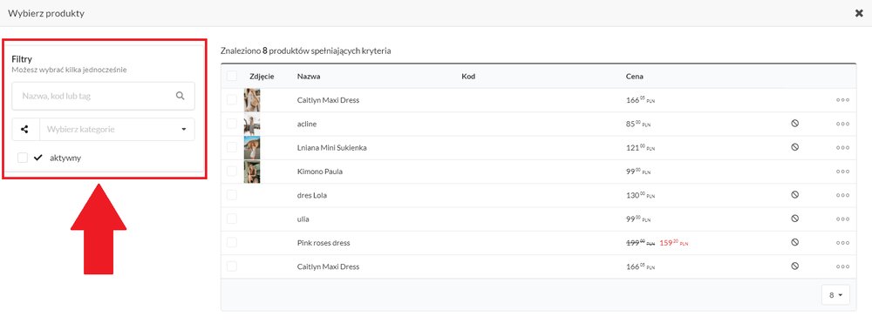
Task: Click the inactive icon for Lniana Mini Sukienka
Action: coord(794,147)
